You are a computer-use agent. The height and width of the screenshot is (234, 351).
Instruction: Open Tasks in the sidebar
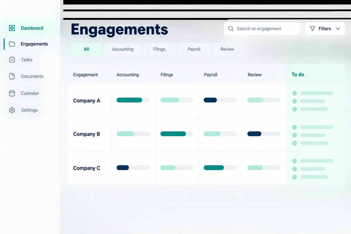click(27, 60)
